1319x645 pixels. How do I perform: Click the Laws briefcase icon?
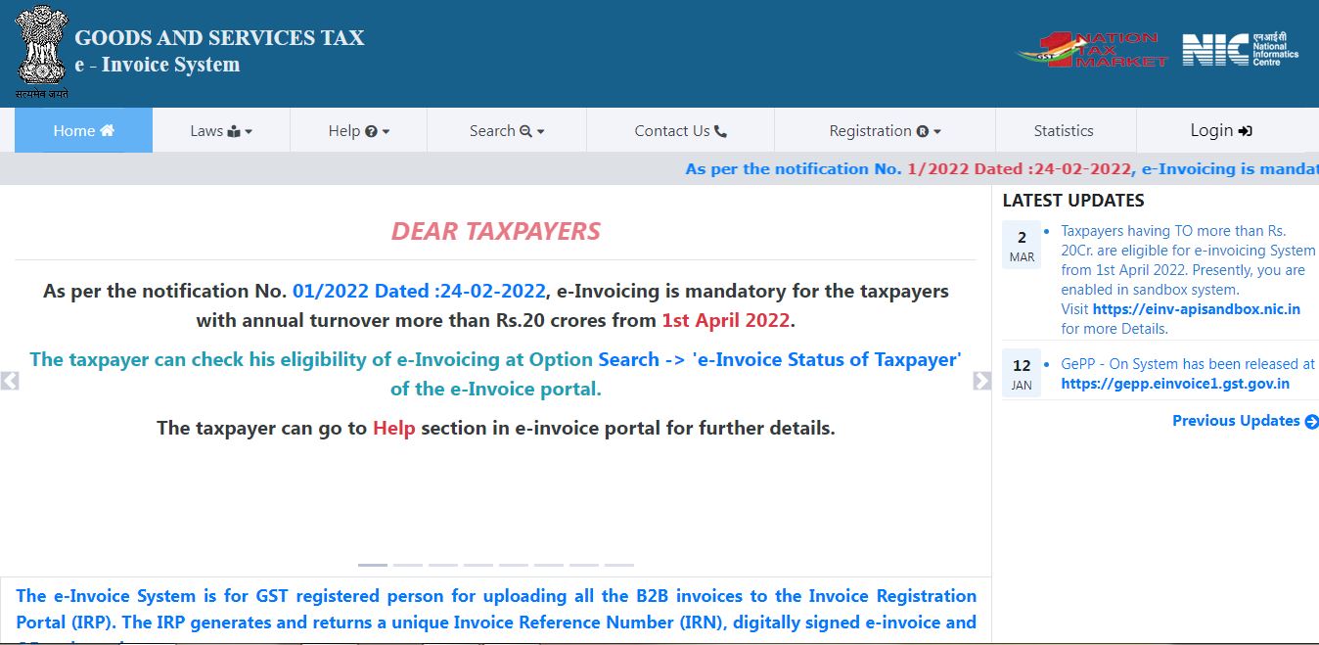coord(233,129)
